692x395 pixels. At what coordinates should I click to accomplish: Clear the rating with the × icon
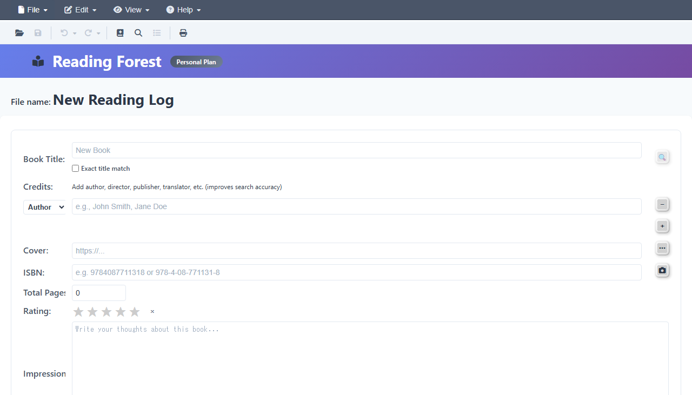(x=152, y=312)
